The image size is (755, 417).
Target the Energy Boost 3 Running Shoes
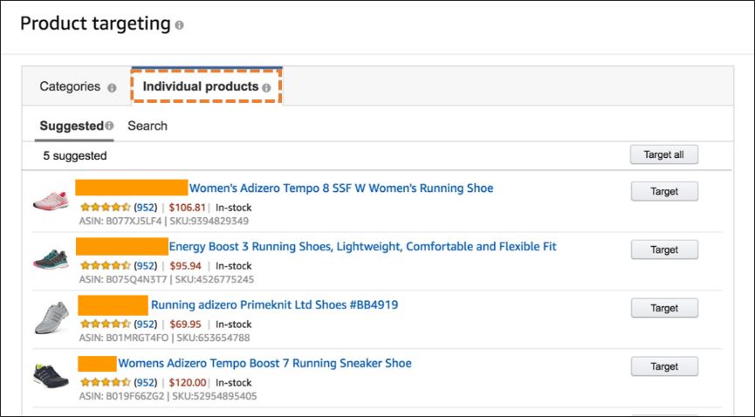(664, 250)
